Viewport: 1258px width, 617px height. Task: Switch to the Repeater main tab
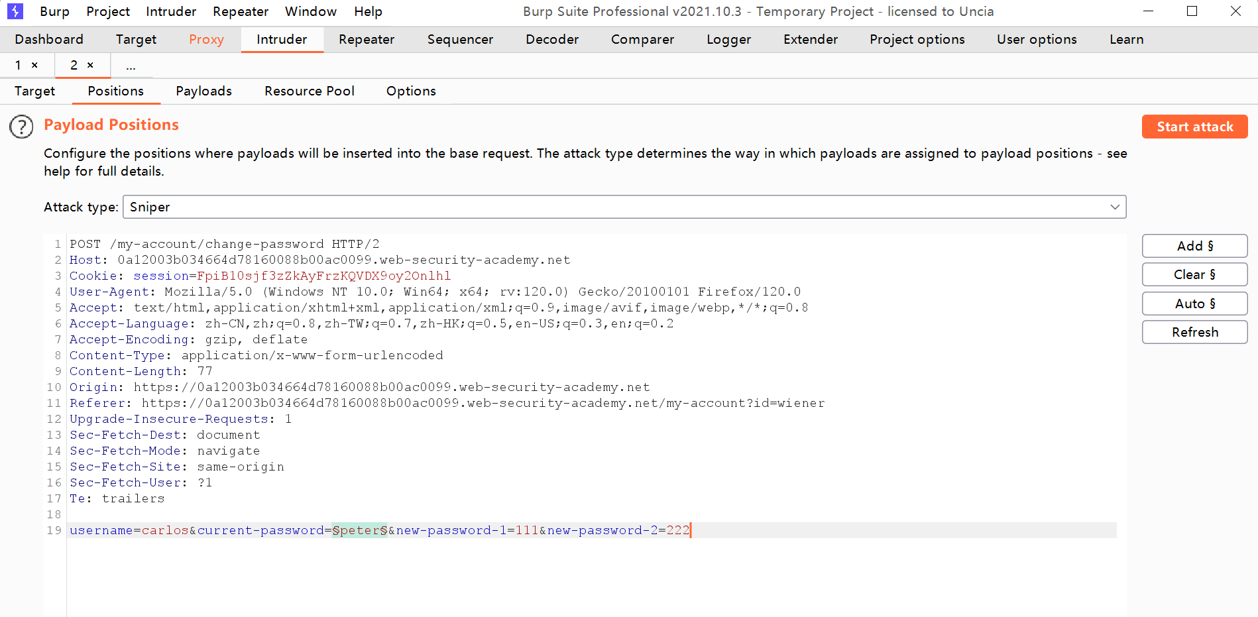coord(367,39)
